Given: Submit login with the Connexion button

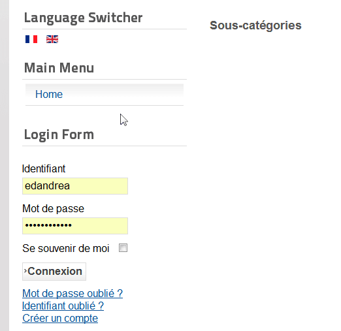Looking at the screenshot, I should [54, 272].
